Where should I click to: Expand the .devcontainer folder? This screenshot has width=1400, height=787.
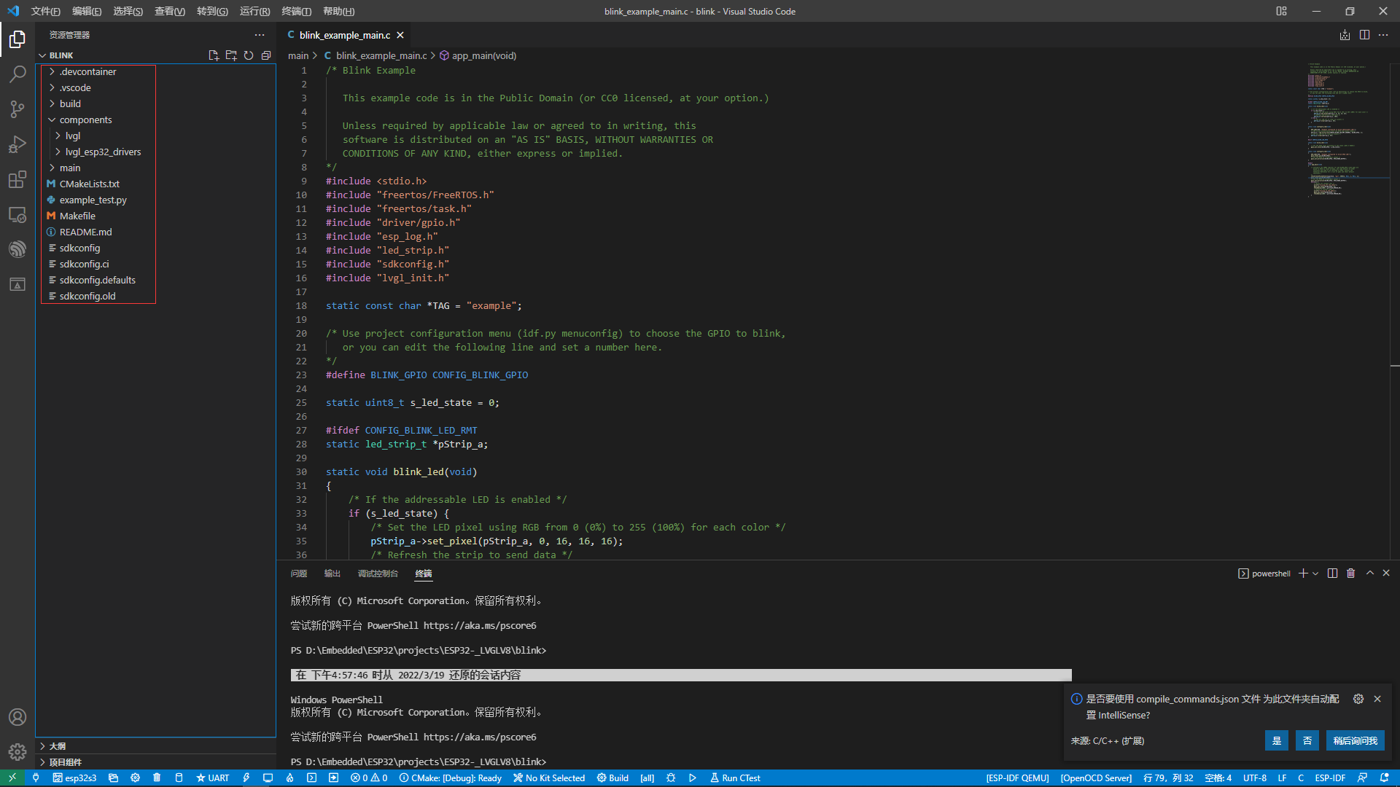(88, 71)
